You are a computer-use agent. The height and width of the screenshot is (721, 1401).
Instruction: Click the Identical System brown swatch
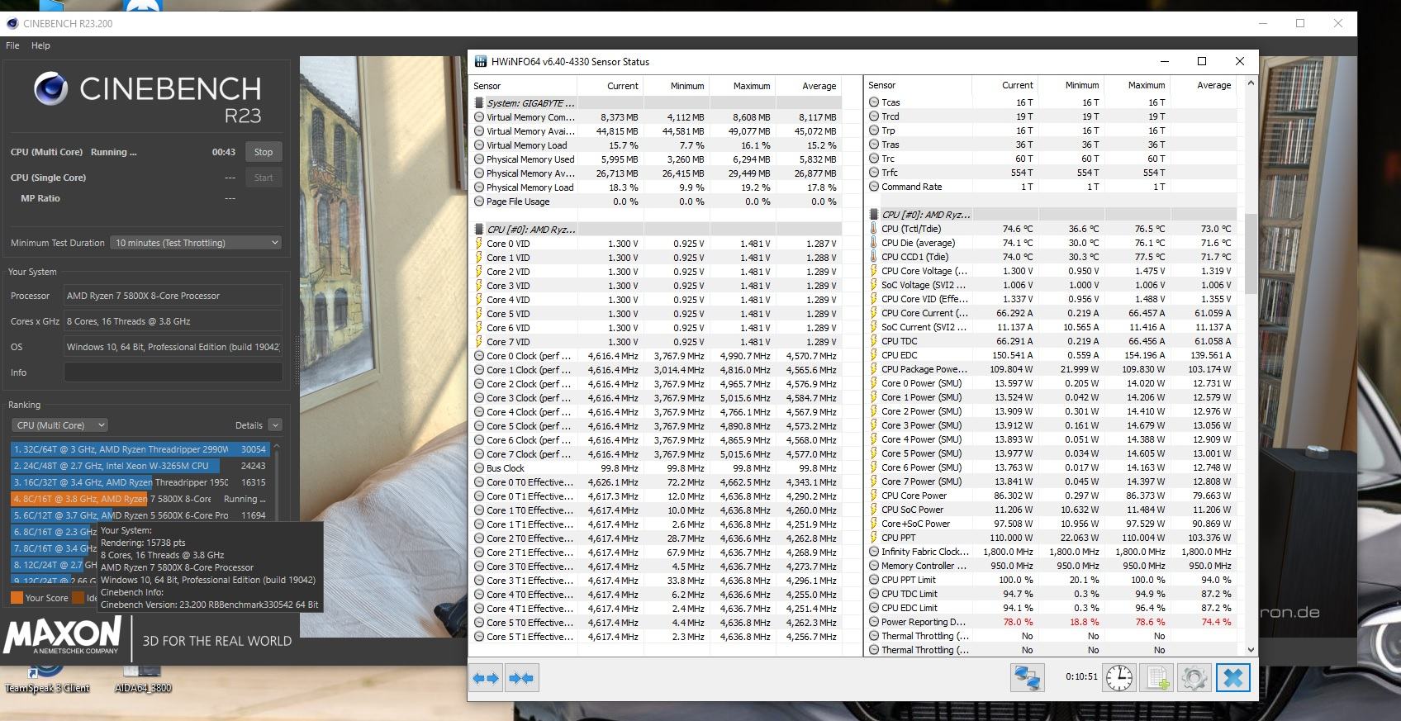78,598
